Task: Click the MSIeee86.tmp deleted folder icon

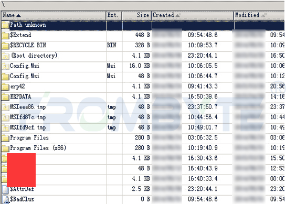Action: point(5,107)
